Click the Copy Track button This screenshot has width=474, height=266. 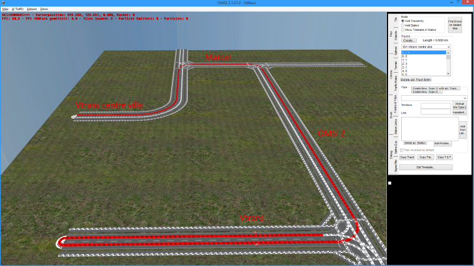pyautogui.click(x=407, y=157)
